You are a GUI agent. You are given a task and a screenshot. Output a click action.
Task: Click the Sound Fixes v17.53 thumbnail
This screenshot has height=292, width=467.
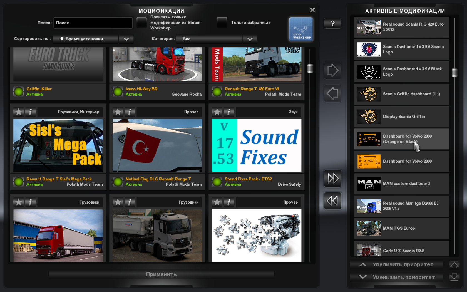[257, 145]
